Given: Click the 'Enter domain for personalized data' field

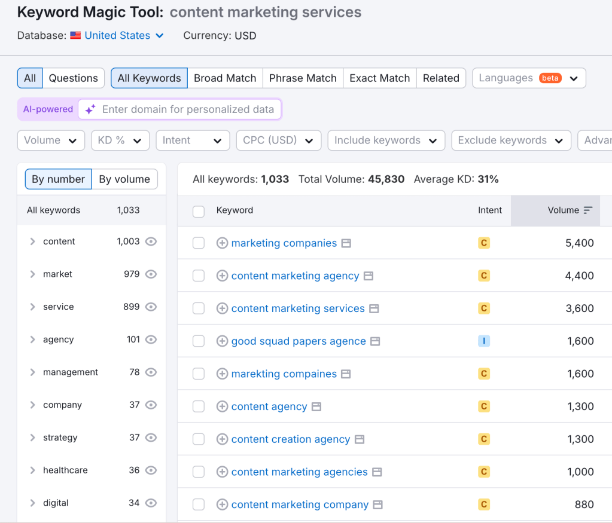Looking at the screenshot, I should coord(188,109).
